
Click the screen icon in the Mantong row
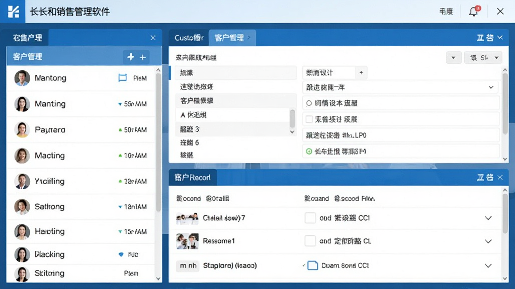point(123,78)
